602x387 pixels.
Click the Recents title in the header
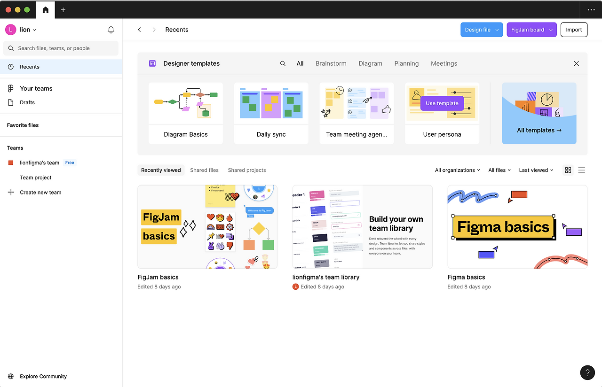pyautogui.click(x=177, y=30)
